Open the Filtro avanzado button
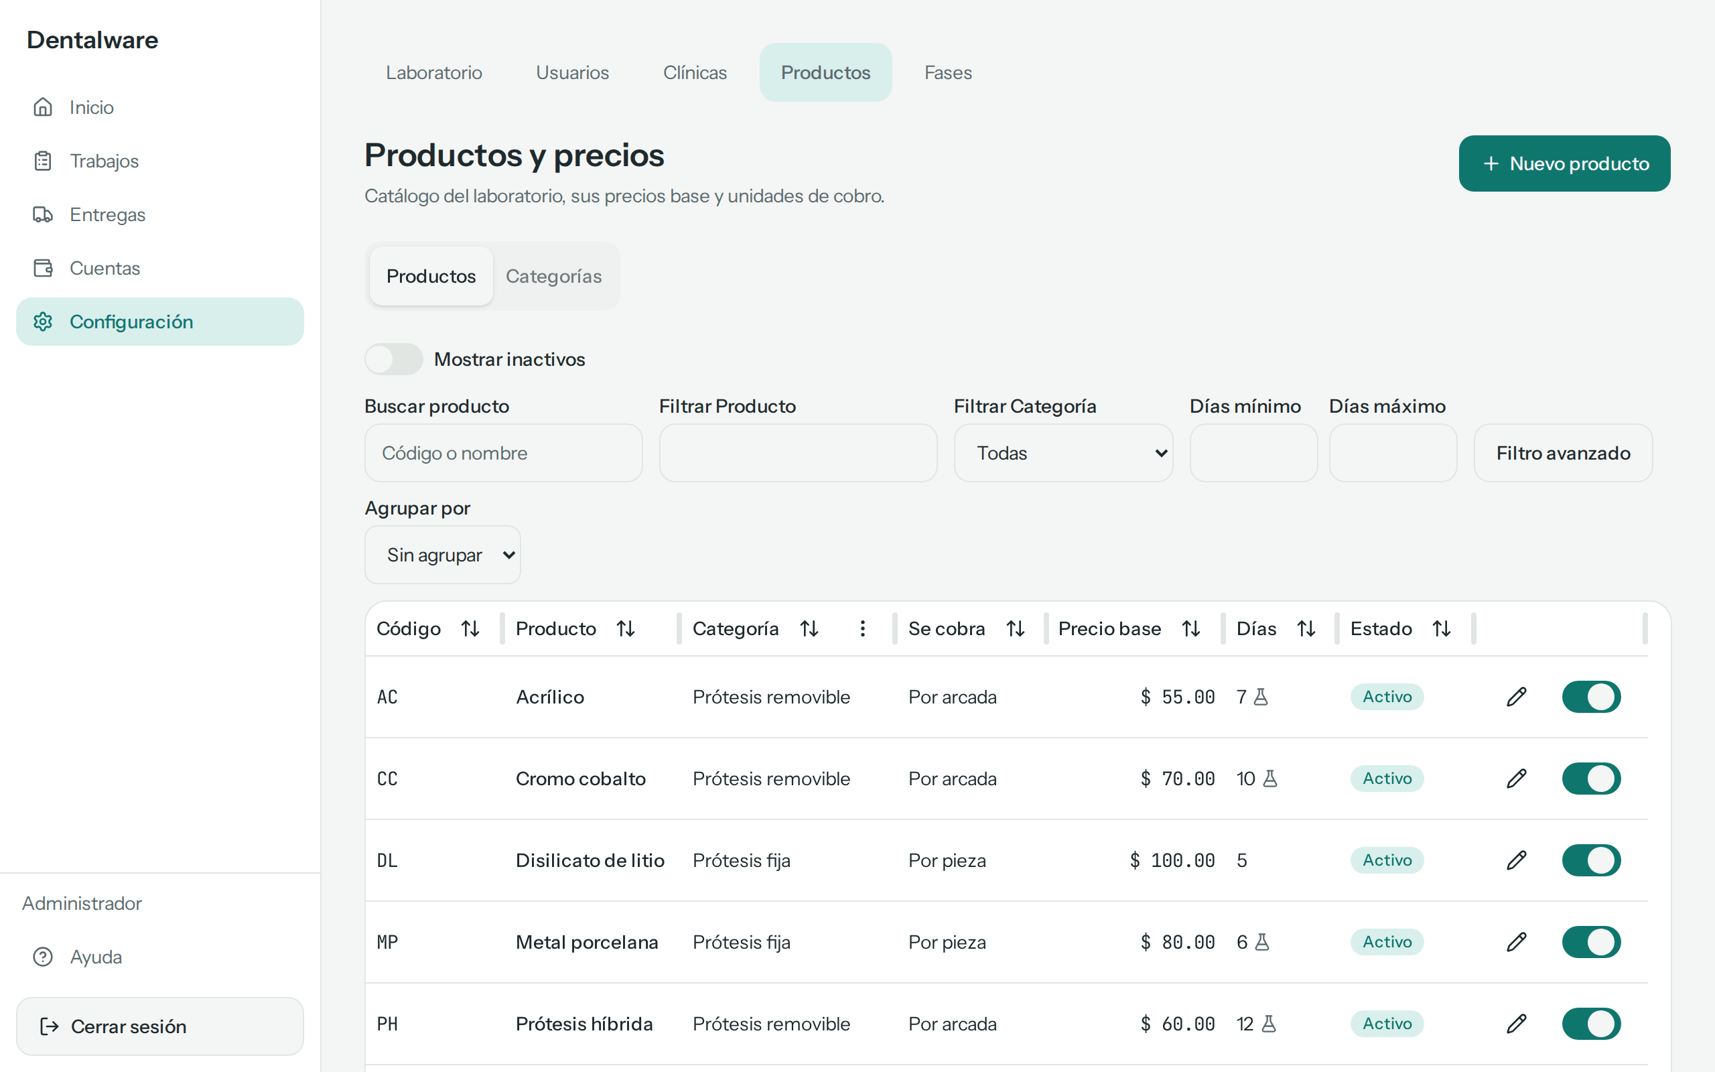The width and height of the screenshot is (1715, 1072). 1563,453
